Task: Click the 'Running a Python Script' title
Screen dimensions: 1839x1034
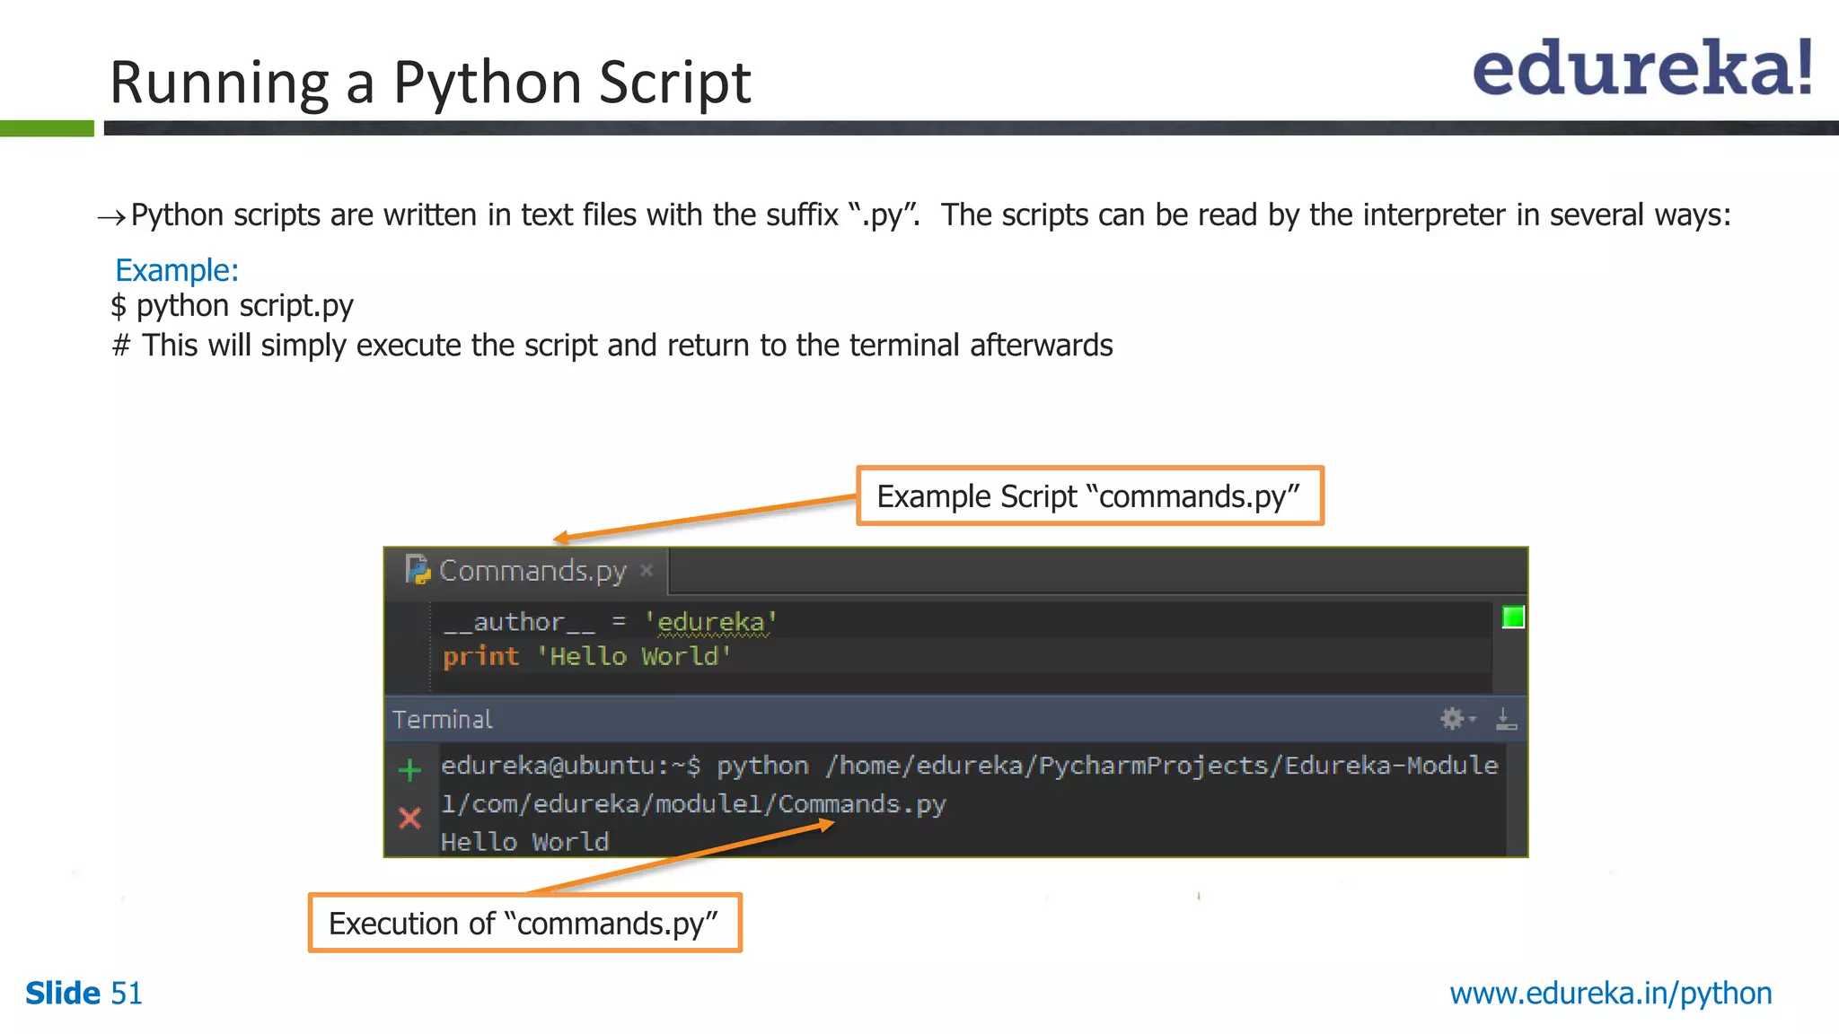Action: [x=430, y=83]
